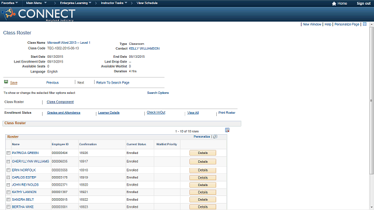Click the CONNECT logo

(x=39, y=14)
